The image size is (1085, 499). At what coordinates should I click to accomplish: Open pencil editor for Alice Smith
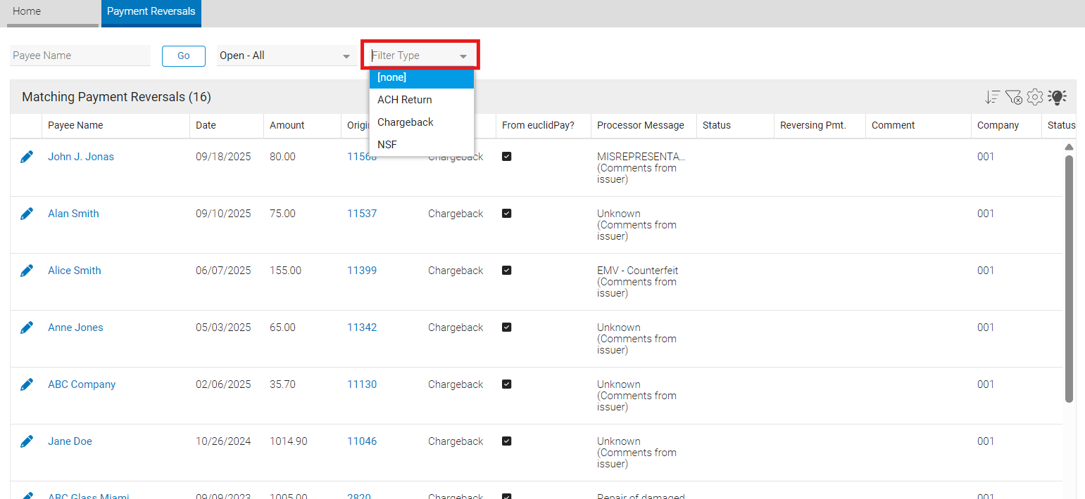pyautogui.click(x=27, y=271)
